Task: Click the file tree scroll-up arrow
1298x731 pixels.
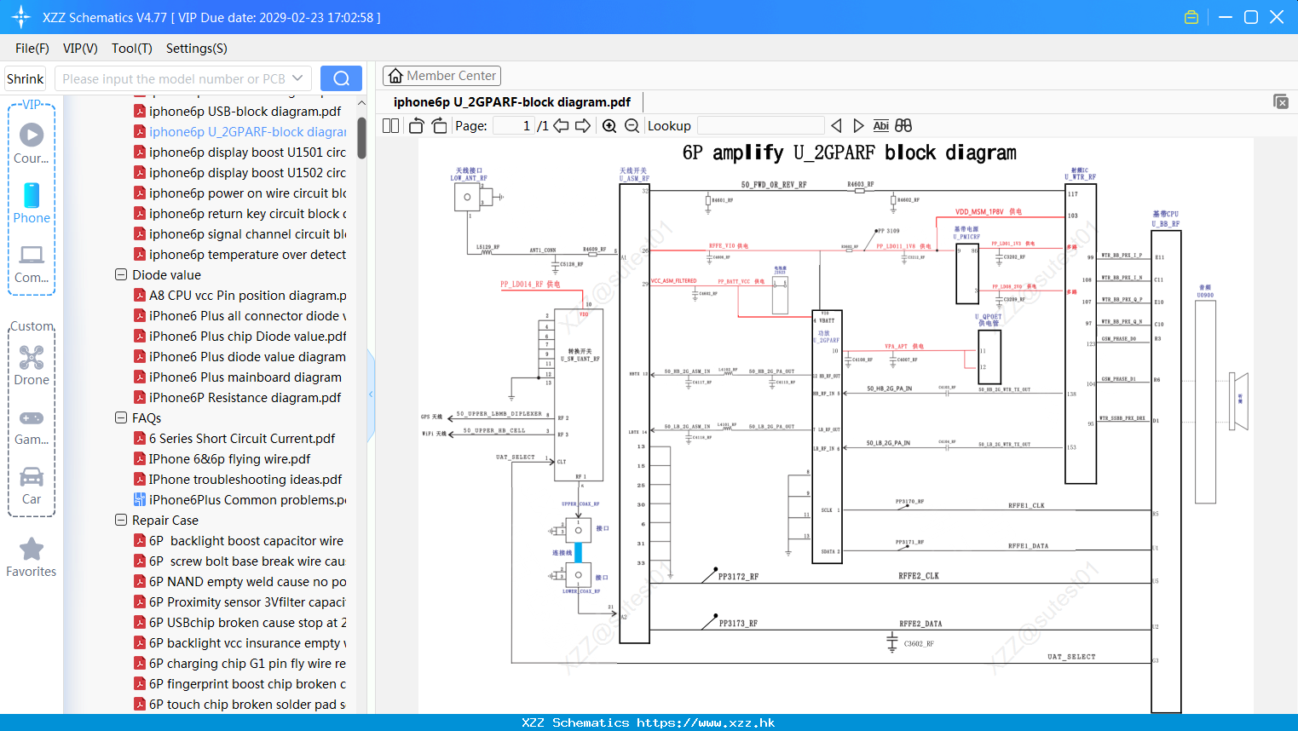Action: (361, 103)
